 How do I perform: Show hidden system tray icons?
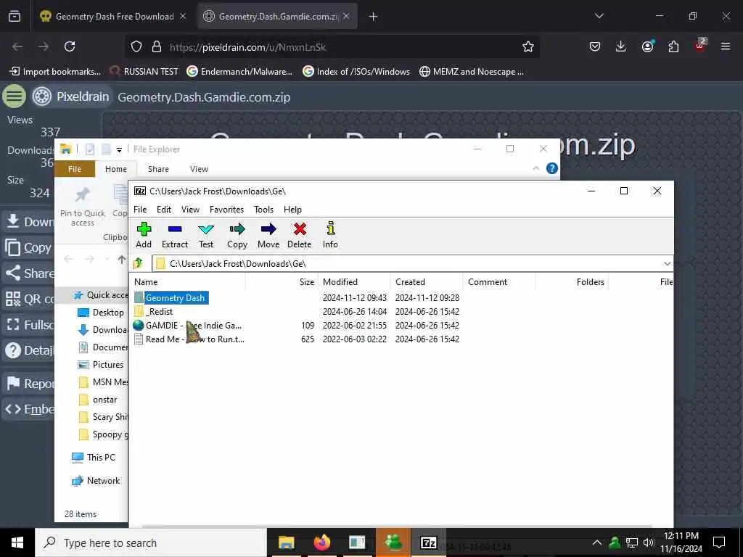(597, 542)
